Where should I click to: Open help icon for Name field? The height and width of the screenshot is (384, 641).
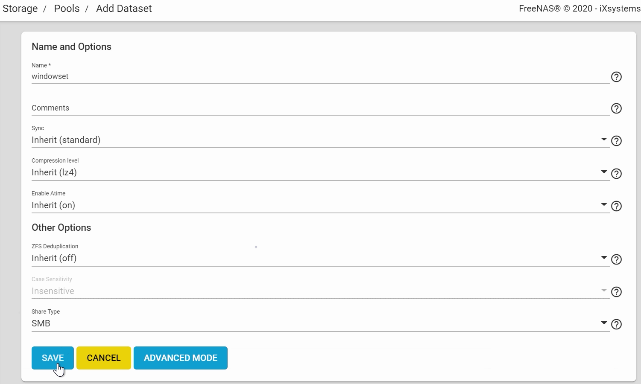click(616, 77)
